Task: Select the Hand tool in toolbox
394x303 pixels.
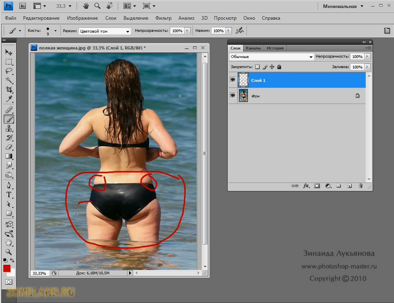Action: pos(8,243)
